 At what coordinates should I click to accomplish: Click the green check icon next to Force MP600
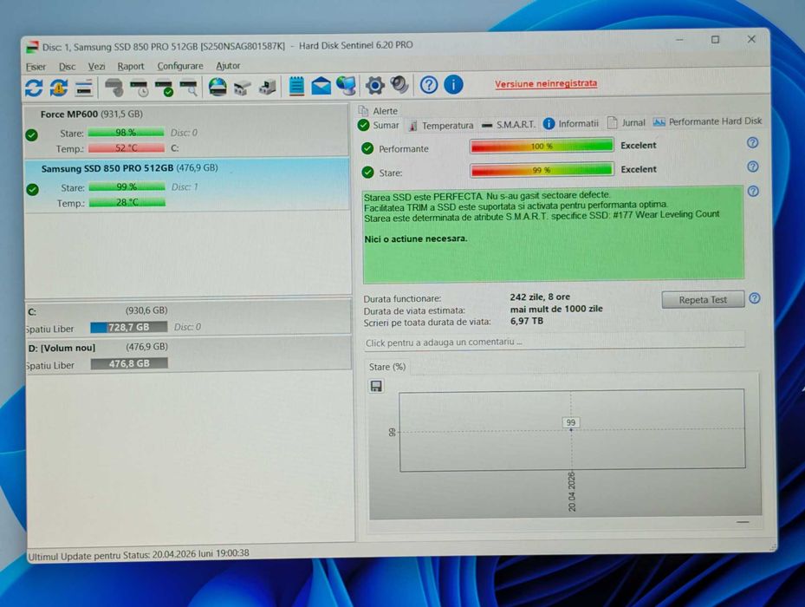point(32,135)
